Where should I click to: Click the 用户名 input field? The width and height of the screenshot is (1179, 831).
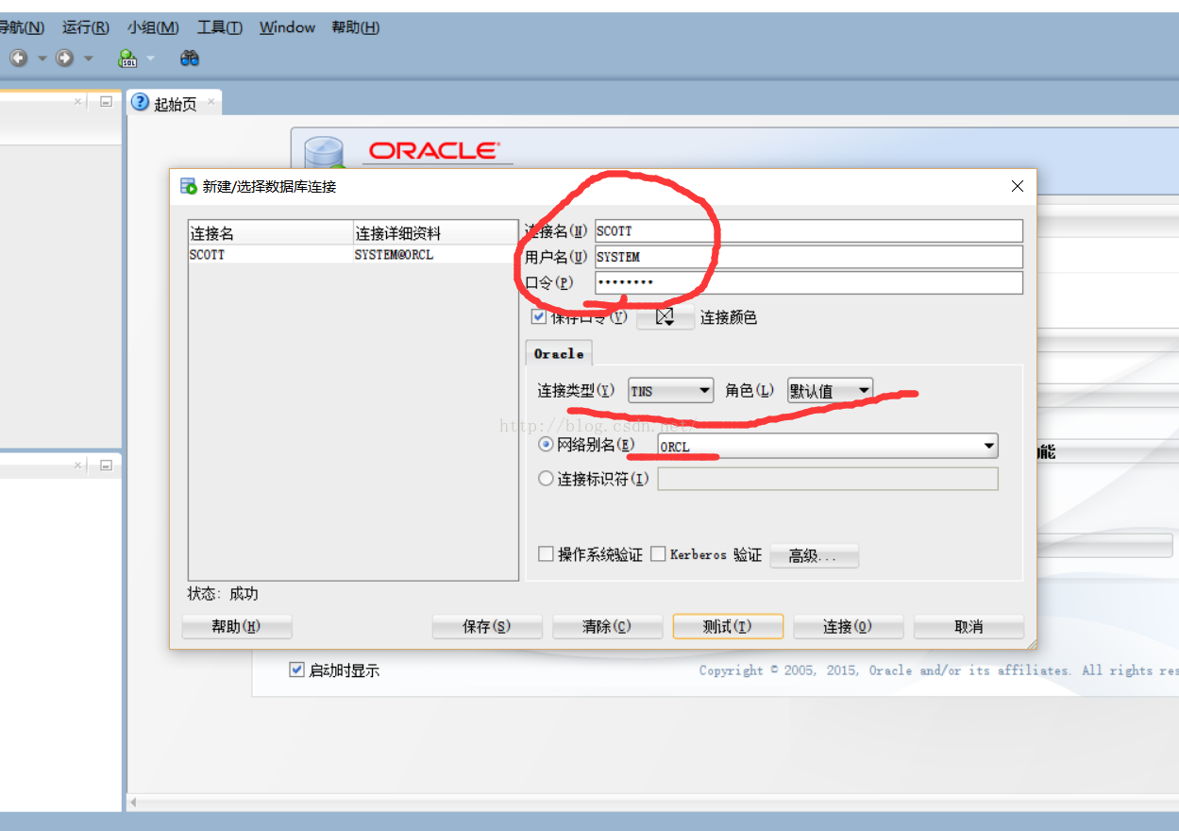pos(808,257)
